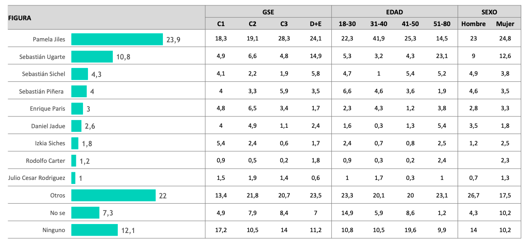Select the Hombre column header
The height and width of the screenshot is (242, 528).
click(473, 24)
